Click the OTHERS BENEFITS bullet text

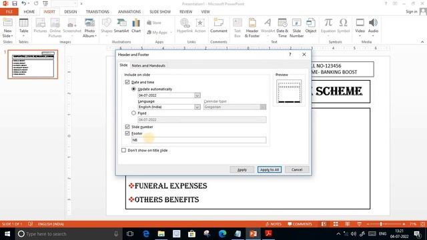click(x=167, y=200)
